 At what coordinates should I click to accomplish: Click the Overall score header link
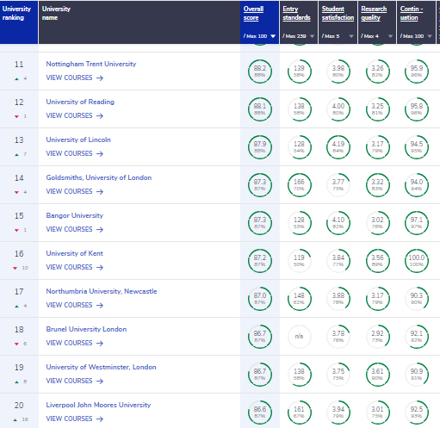[253, 13]
